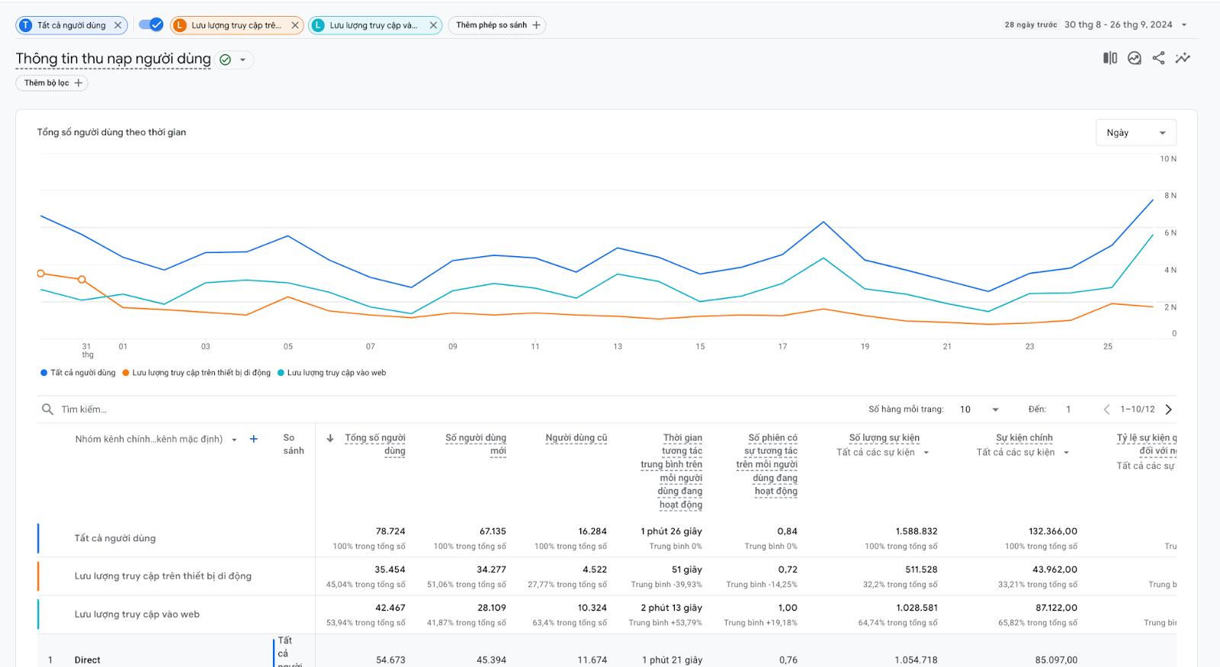
Task: Click plus icon to add secondary dimension
Action: (x=254, y=439)
